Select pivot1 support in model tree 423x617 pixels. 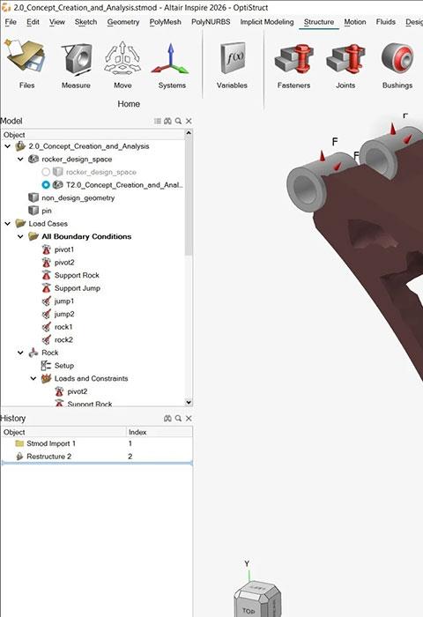(64, 249)
